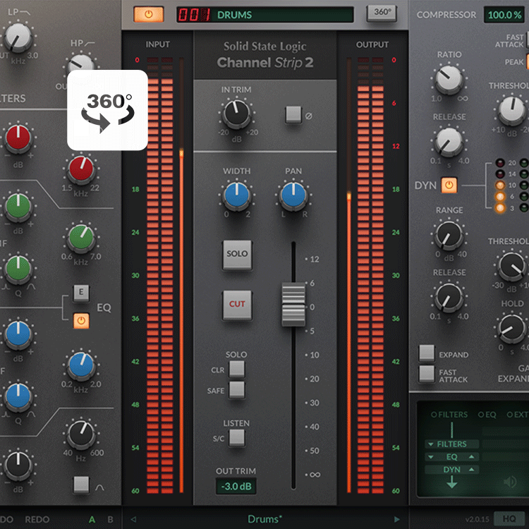Click the compressor RATIO knob
Viewport: 529px width, 529px height.
[449, 80]
